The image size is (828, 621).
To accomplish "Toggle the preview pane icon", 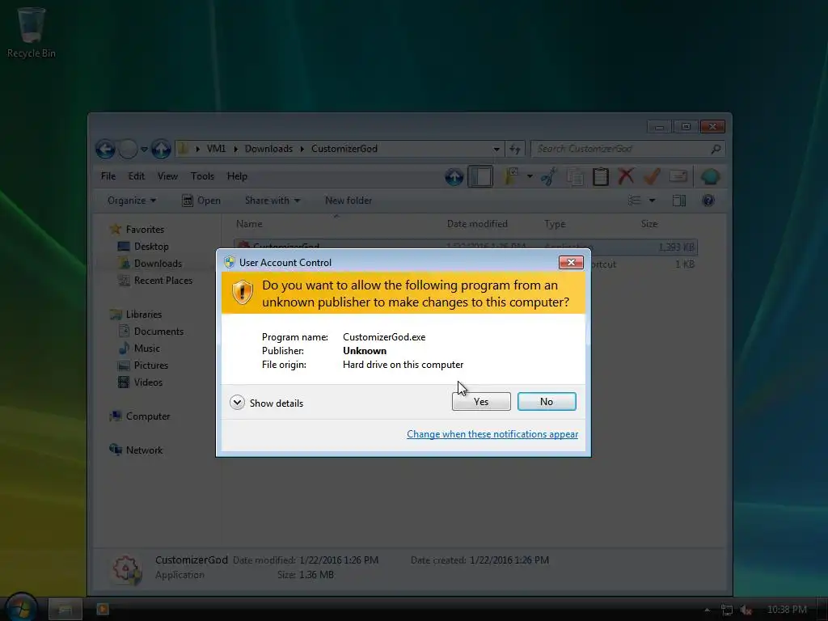I will [x=679, y=201].
